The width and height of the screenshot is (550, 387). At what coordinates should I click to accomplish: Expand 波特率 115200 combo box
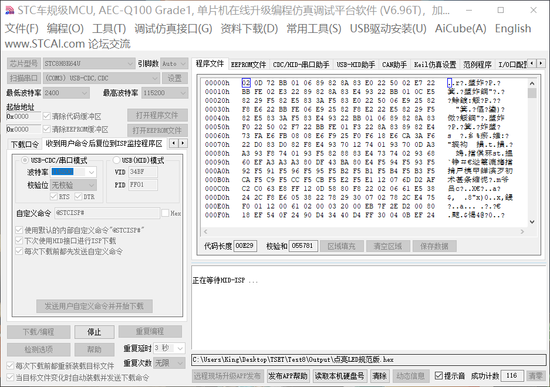(x=92, y=172)
